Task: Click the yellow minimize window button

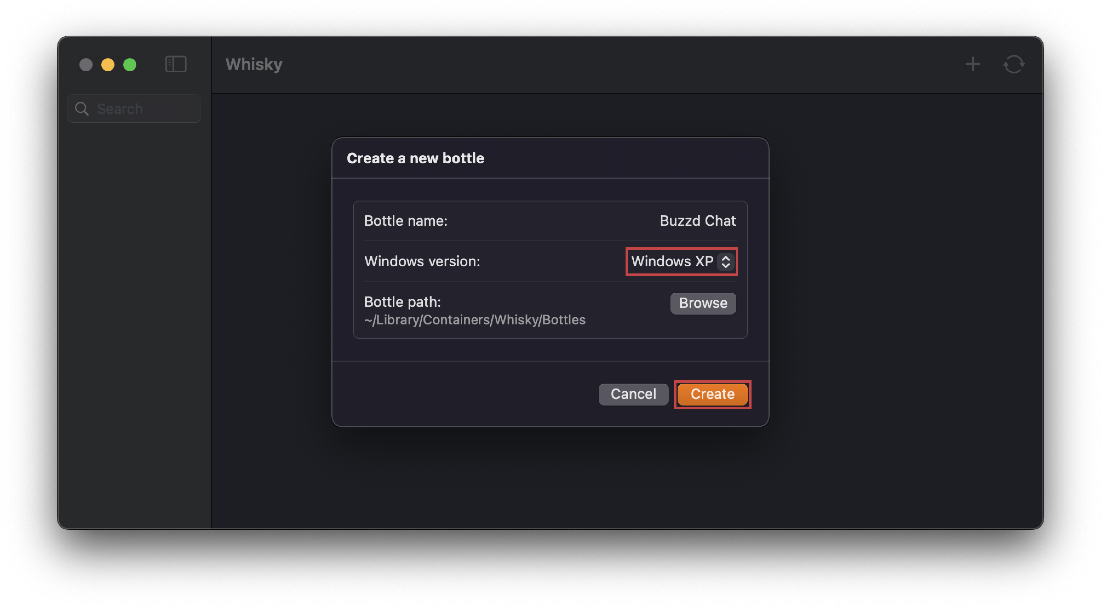Action: pyautogui.click(x=108, y=65)
